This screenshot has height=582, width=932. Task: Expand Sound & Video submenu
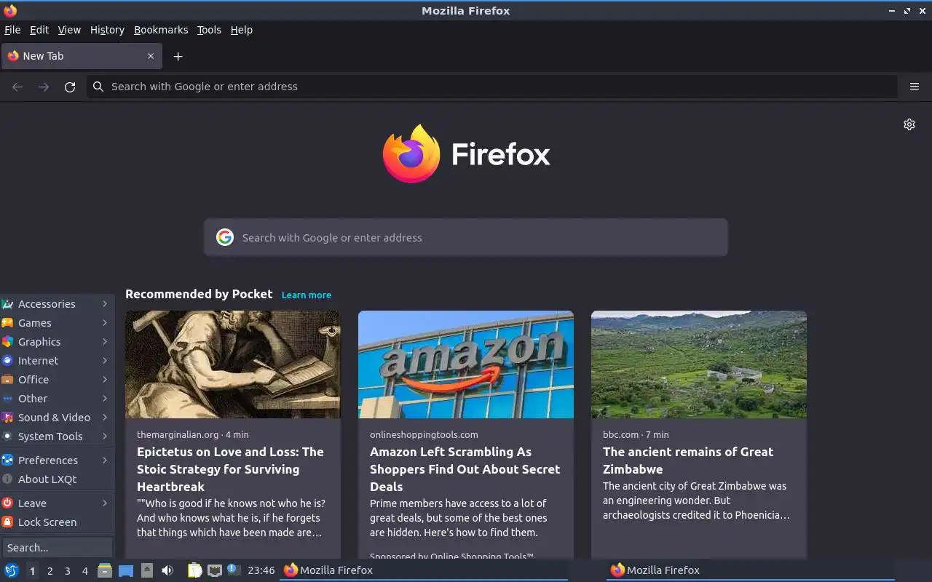pos(57,418)
